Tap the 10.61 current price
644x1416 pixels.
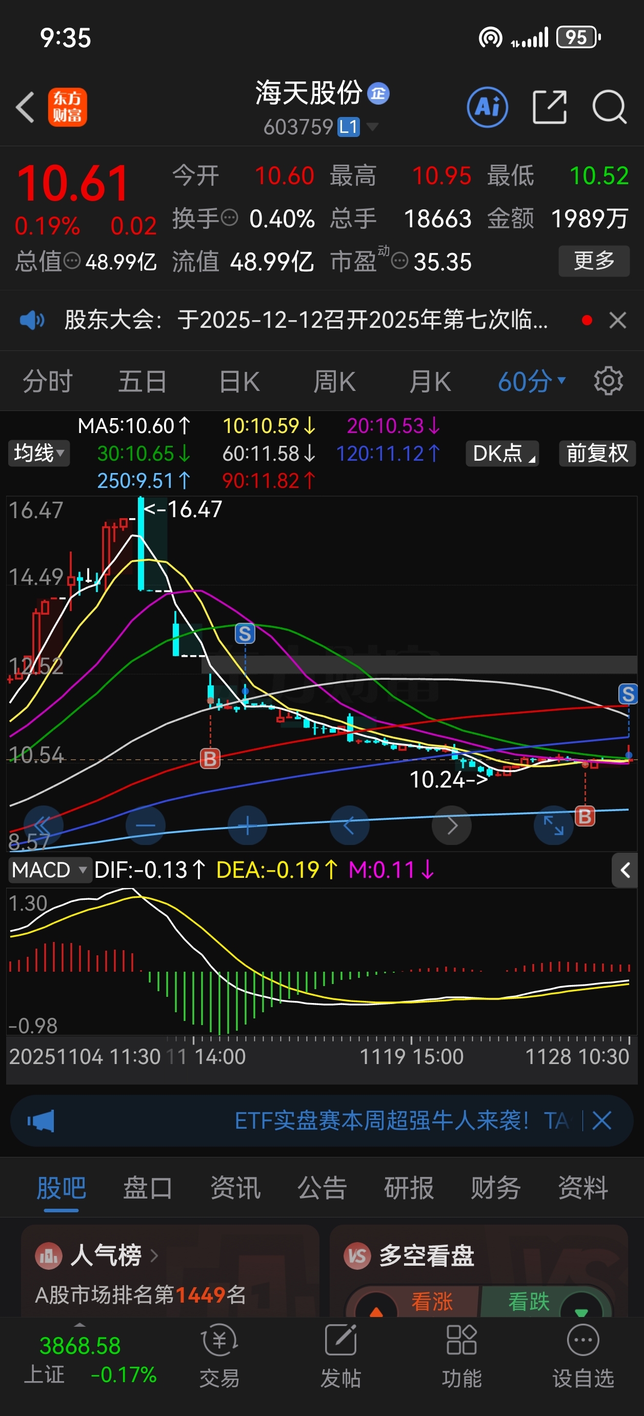(x=73, y=183)
